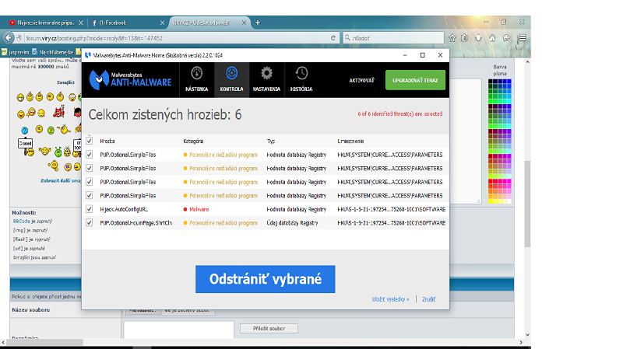
Task: Open the Najobľúbenejšie bookmark folder
Action: [52, 52]
